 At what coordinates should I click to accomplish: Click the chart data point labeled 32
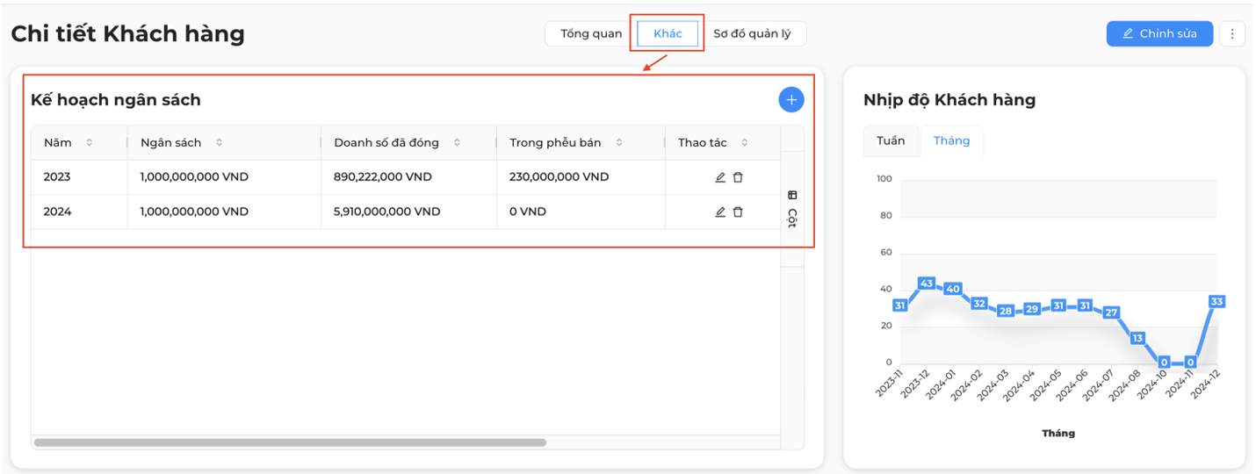pyautogui.click(x=979, y=304)
